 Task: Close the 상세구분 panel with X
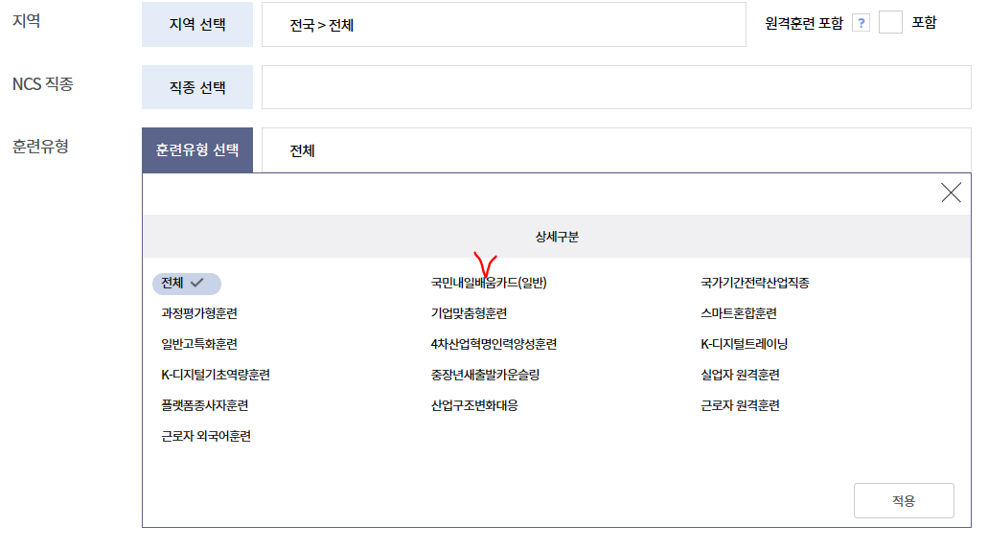click(951, 193)
